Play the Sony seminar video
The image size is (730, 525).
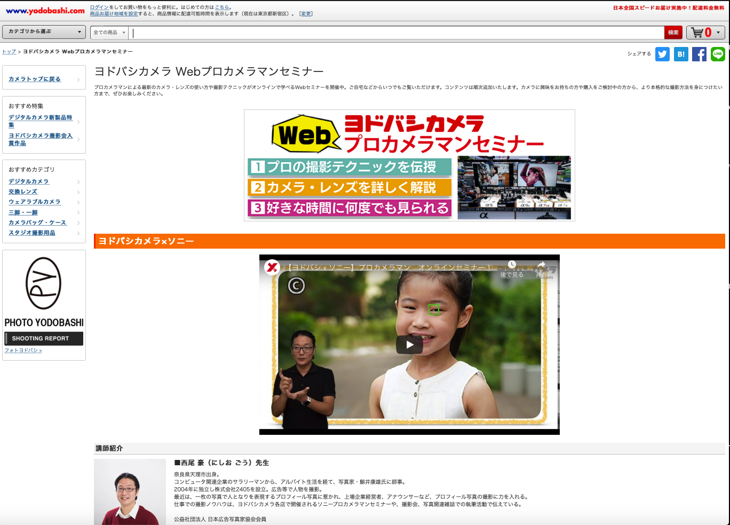(x=409, y=345)
